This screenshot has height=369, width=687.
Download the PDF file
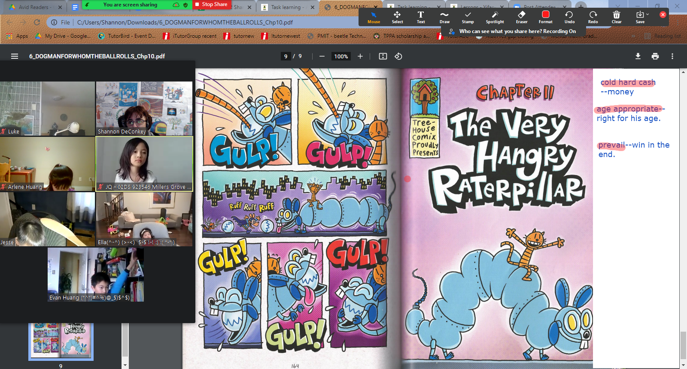(x=638, y=56)
